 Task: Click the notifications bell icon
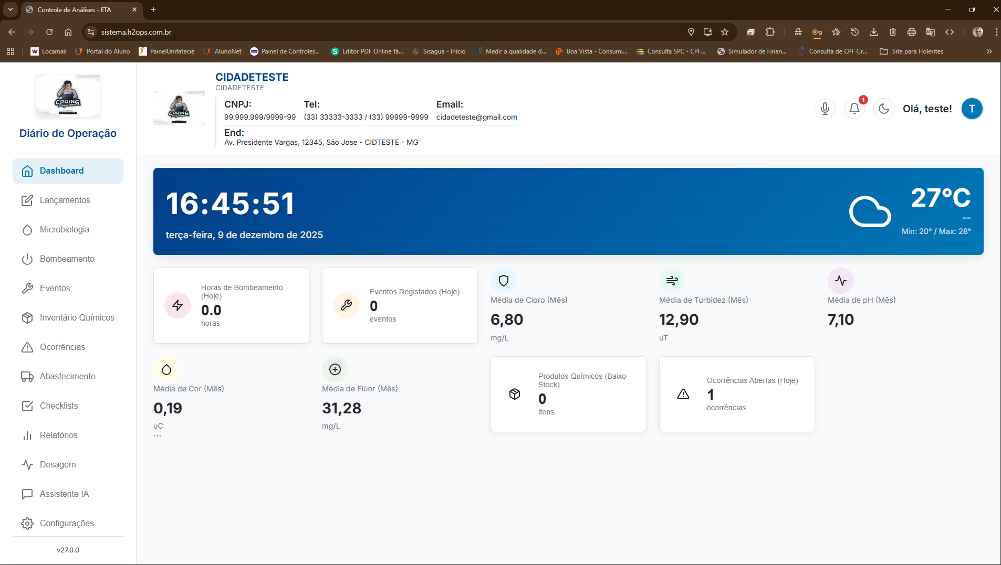(853, 109)
